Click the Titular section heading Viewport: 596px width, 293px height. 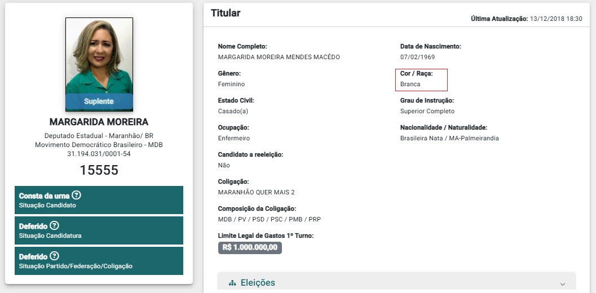226,13
